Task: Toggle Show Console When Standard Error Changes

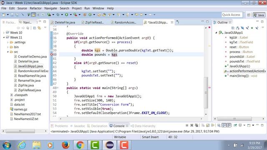Action: [229, 125]
